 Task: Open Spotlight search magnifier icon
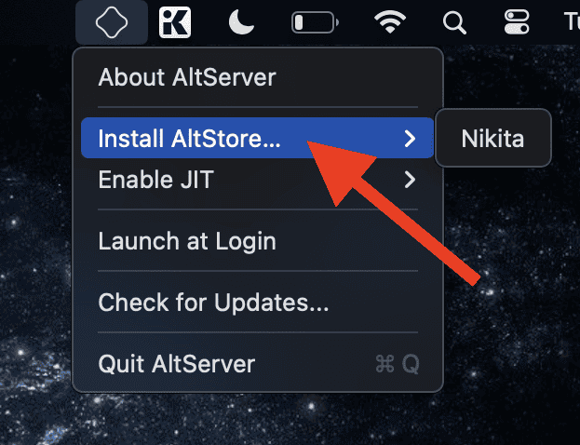[x=454, y=21]
